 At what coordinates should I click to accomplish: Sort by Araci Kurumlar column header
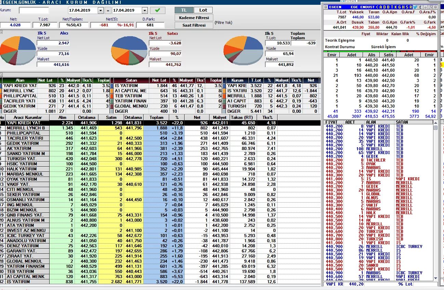click(x=27, y=118)
